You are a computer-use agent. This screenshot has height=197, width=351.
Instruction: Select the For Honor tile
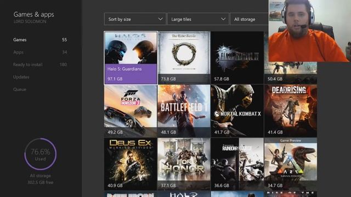click(x=184, y=164)
